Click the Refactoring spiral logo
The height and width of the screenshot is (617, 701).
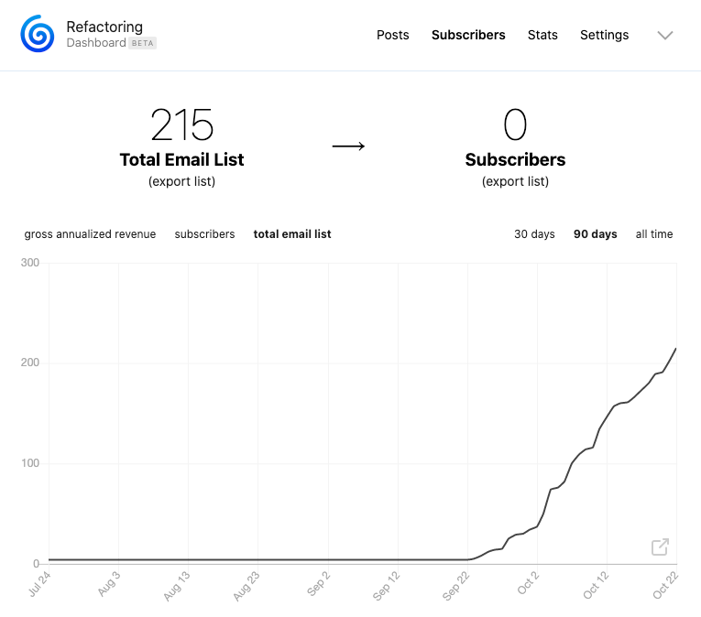coord(38,34)
